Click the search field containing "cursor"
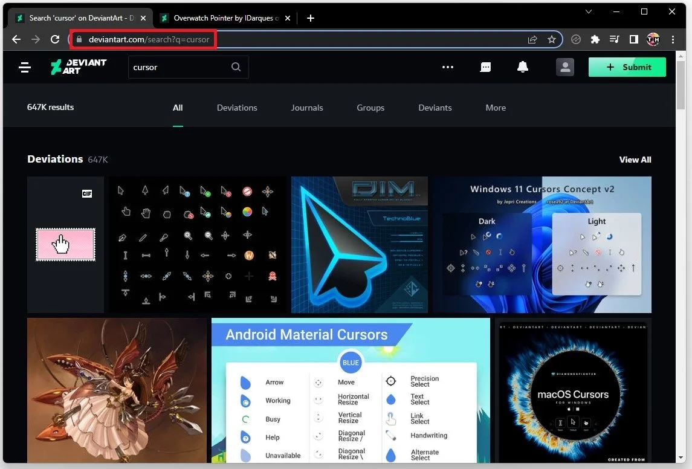692x469 pixels. click(x=175, y=67)
